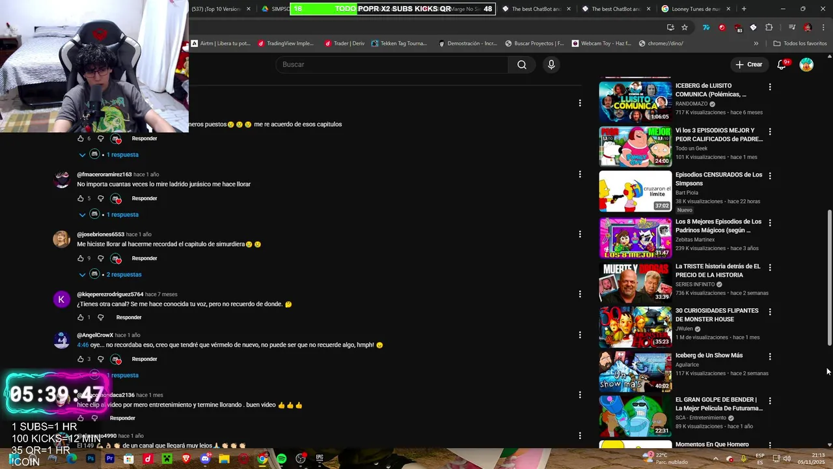The image size is (833, 469).
Task: Open options menu for @AngelCrowX's comment
Action: [580, 335]
